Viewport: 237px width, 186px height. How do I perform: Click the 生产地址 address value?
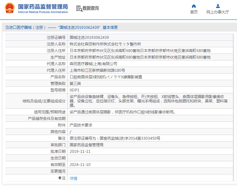140,57
